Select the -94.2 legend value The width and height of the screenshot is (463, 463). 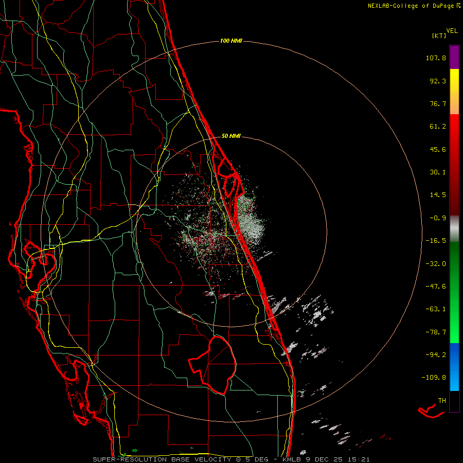click(436, 354)
